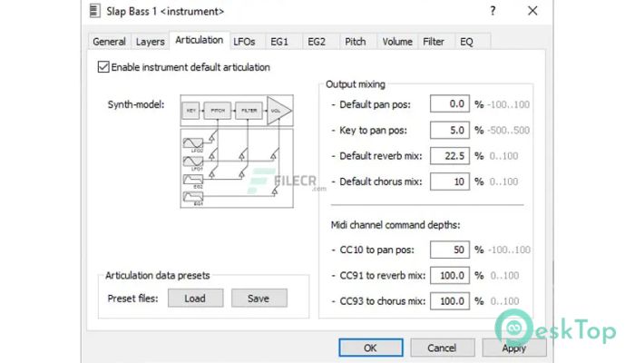Click the Synth-model label
Viewport: 635px width, 363px height.
pos(136,104)
